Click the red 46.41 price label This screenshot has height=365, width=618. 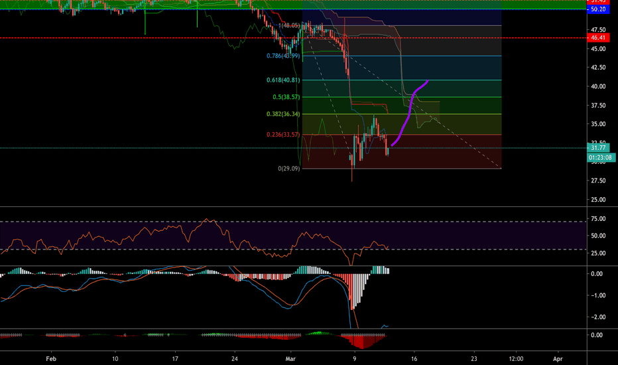point(598,38)
